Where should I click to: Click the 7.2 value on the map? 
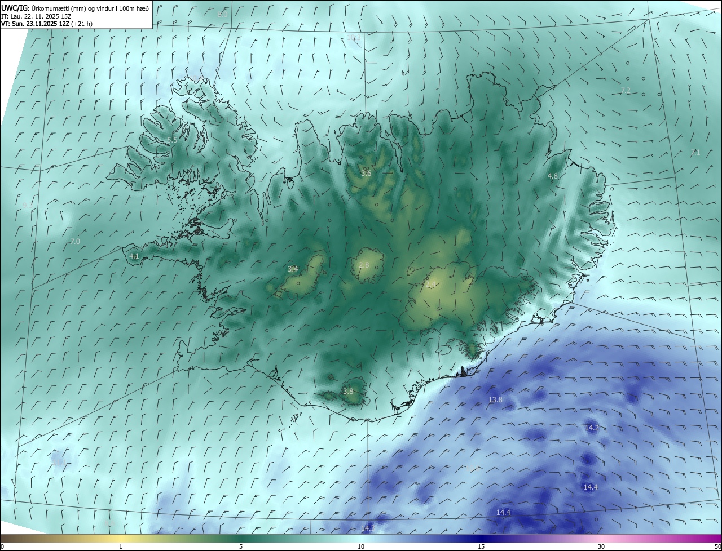(626, 91)
